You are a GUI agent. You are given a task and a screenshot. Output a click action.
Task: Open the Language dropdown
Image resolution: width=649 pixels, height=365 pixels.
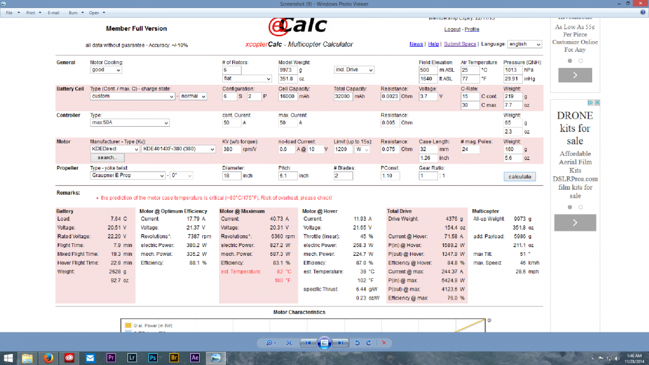tap(525, 44)
